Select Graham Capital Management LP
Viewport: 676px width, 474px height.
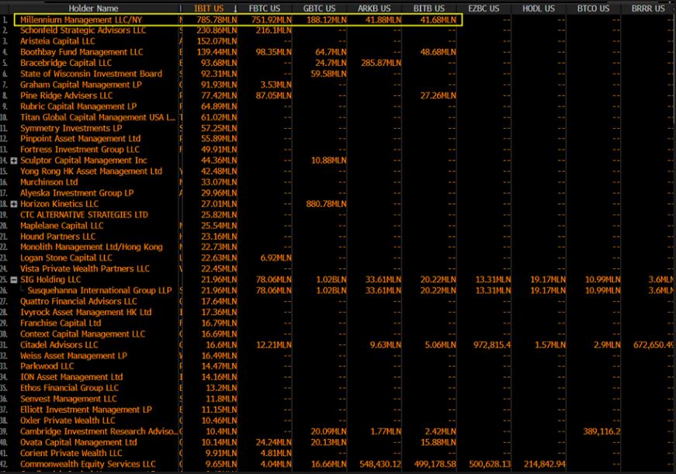pos(81,85)
